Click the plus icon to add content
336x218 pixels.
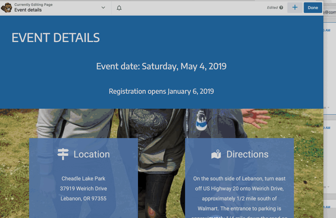click(295, 8)
